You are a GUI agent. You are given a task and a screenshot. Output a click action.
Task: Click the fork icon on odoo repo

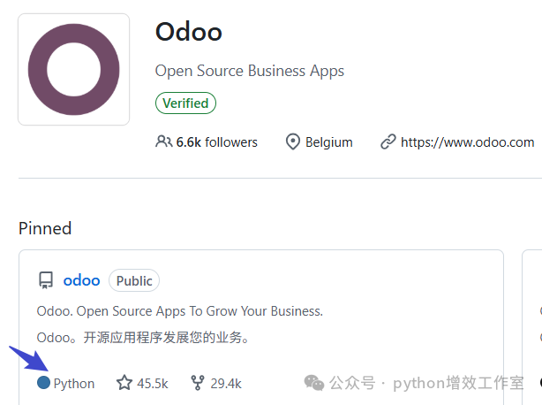198,383
